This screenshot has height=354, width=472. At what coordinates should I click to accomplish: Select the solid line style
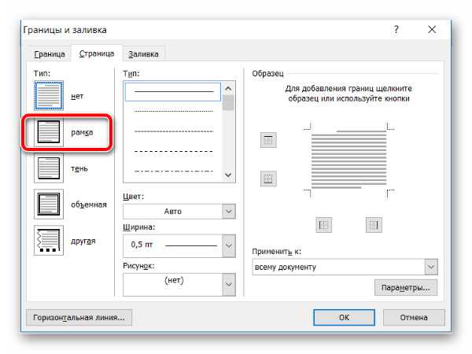coord(173,92)
